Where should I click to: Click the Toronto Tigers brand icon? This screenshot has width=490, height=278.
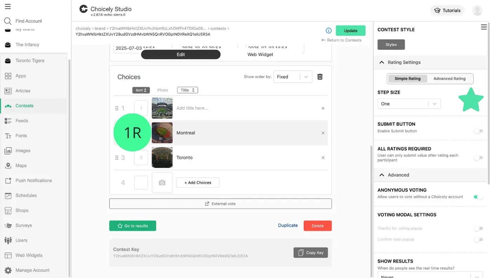pyautogui.click(x=8, y=61)
